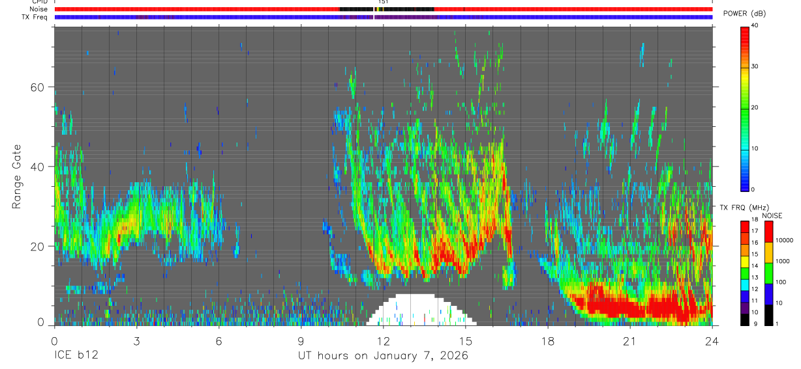Click the '20' Range Gate axis tick label
The width and height of the screenshot is (801, 369).
click(37, 246)
